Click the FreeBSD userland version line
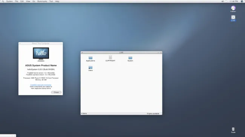The height and width of the screenshot is (137, 245). tap(41, 75)
